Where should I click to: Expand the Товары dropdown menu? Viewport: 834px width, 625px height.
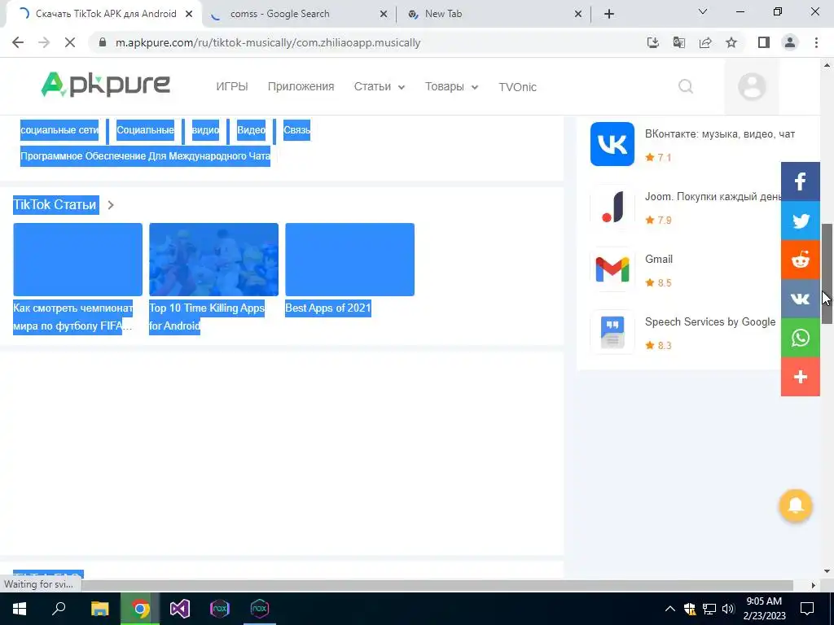pos(451,86)
